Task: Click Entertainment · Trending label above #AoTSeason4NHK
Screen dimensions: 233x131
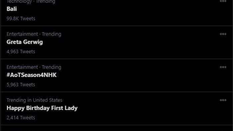Action: [34, 67]
